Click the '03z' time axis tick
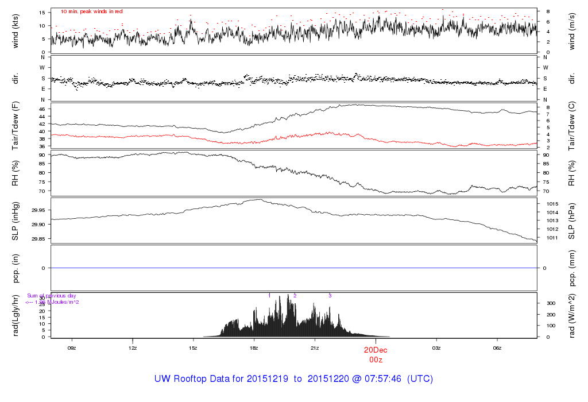The height and width of the screenshot is (402, 588). (x=436, y=348)
